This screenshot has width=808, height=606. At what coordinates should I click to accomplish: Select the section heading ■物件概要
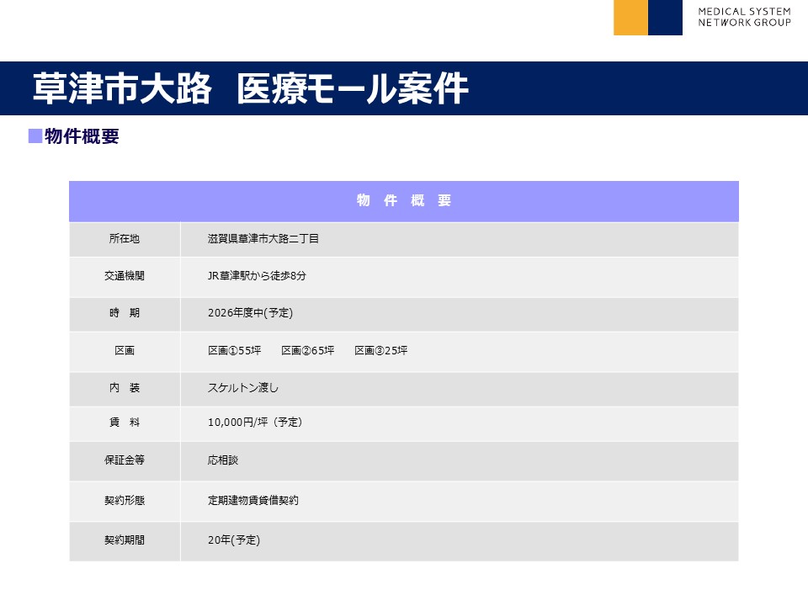point(74,136)
